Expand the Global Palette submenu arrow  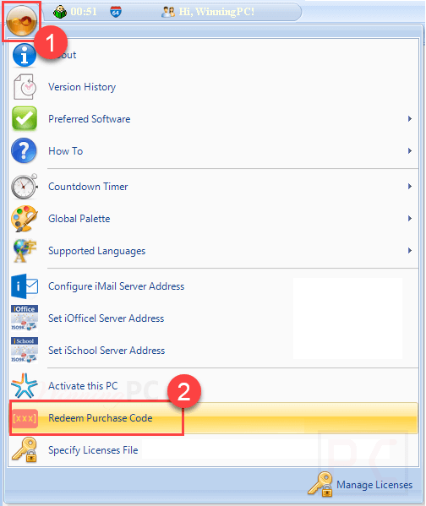(410, 219)
